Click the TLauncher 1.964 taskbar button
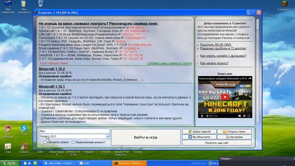 point(130,163)
